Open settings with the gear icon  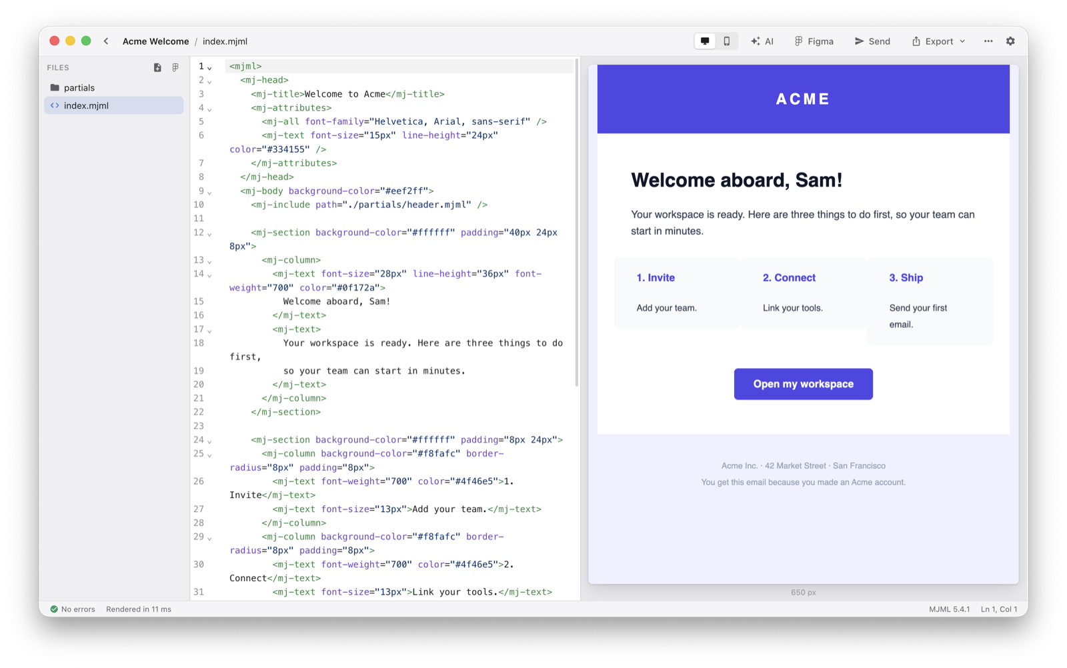(1010, 41)
